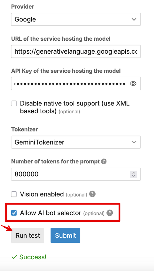
Task: Focus the service URL input field
Action: [76, 51]
